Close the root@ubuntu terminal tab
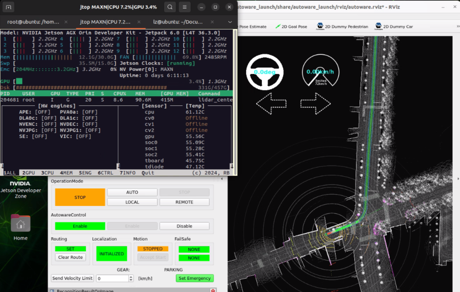This screenshot has height=292, width=460. coord(66,22)
